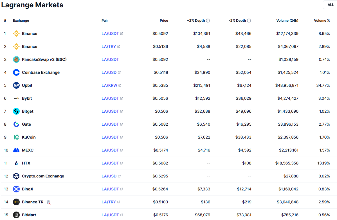Click the HTX volume $18,565,358
The image size is (337, 220).
[287, 163]
